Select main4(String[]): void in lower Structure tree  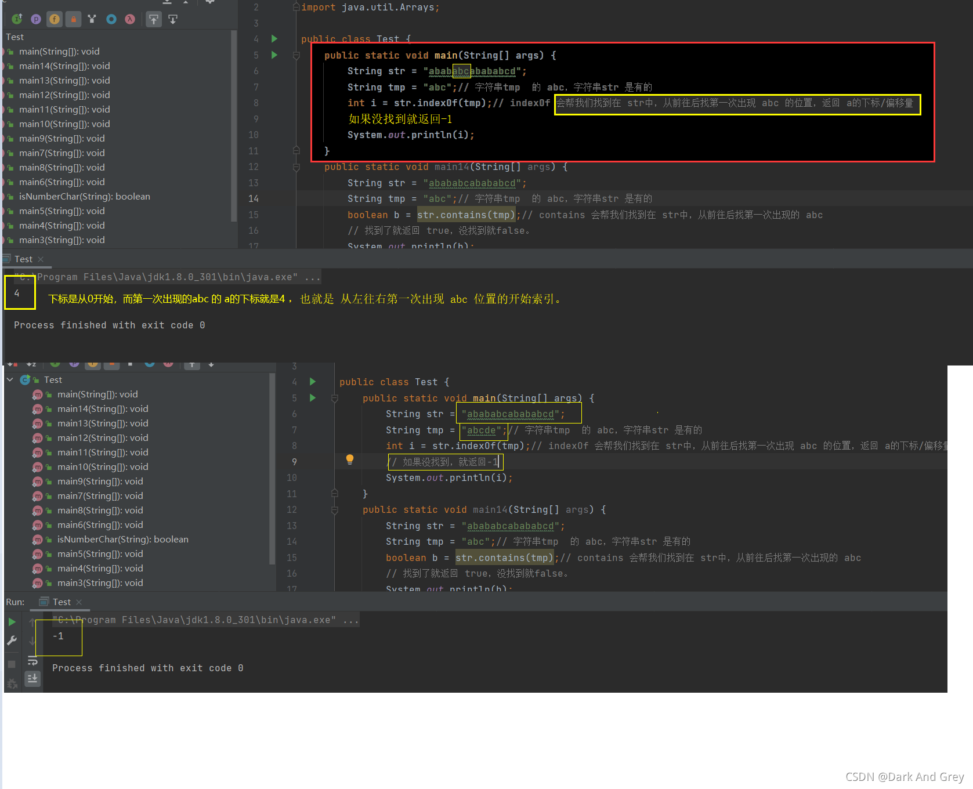[100, 569]
